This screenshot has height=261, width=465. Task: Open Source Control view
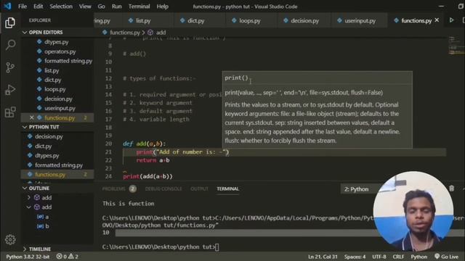click(10, 67)
